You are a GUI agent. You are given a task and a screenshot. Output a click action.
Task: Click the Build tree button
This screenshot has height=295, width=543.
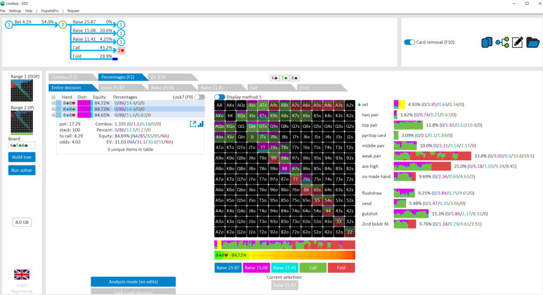pos(22,157)
